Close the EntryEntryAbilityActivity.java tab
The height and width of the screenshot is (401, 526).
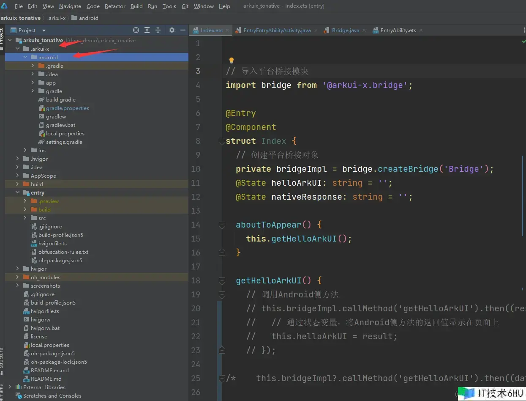pyautogui.click(x=316, y=30)
